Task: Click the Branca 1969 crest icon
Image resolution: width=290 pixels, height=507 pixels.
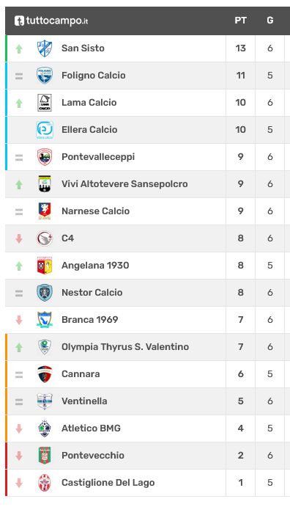Action: tap(45, 320)
